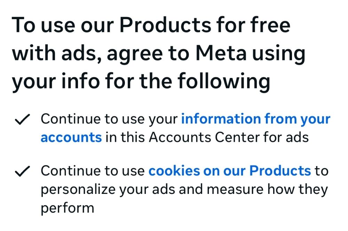Click the checkmark beside the account information item
The width and height of the screenshot is (348, 231).
pos(22,120)
